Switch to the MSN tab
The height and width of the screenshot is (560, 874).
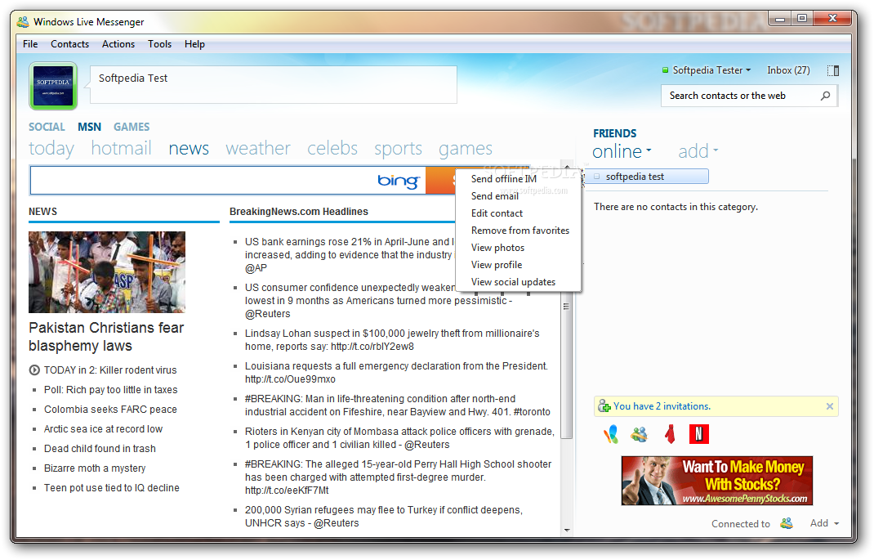click(x=89, y=128)
